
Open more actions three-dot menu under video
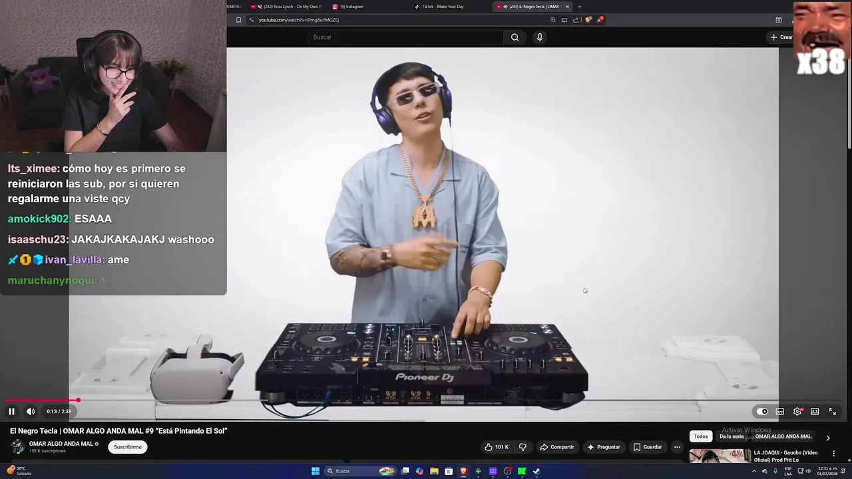(x=677, y=447)
